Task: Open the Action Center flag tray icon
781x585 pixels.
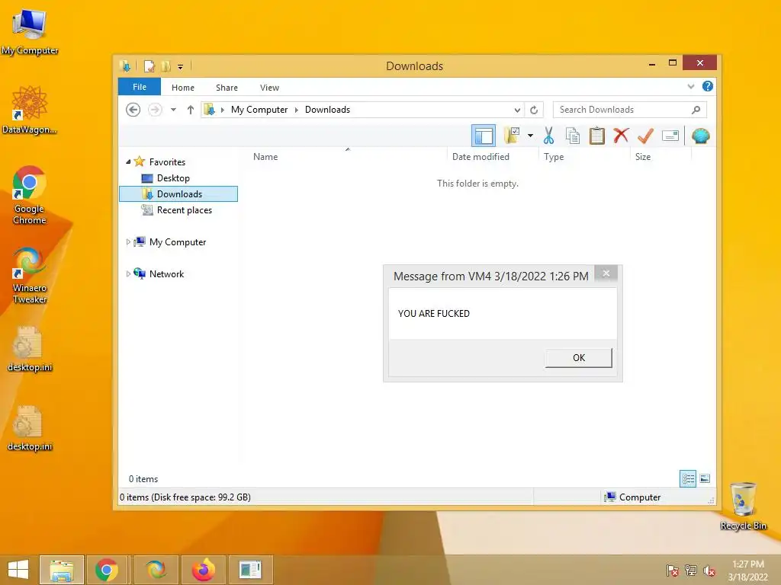Action: click(x=672, y=570)
